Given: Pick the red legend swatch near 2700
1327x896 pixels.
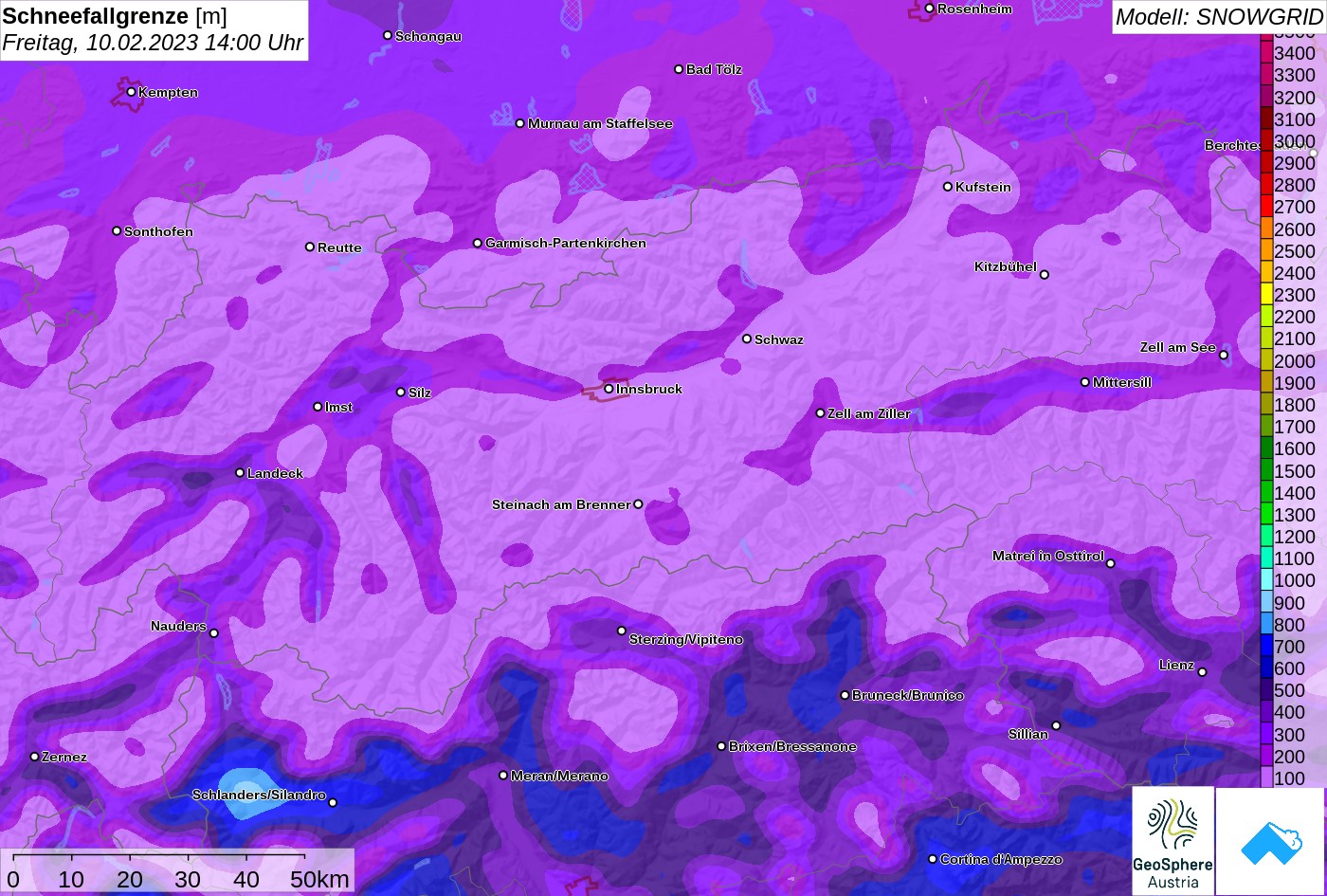Looking at the screenshot, I should (x=1266, y=207).
